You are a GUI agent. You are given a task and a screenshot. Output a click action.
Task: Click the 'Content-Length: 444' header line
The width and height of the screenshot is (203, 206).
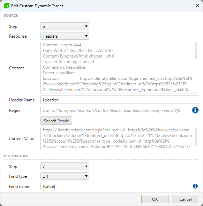[62, 45]
